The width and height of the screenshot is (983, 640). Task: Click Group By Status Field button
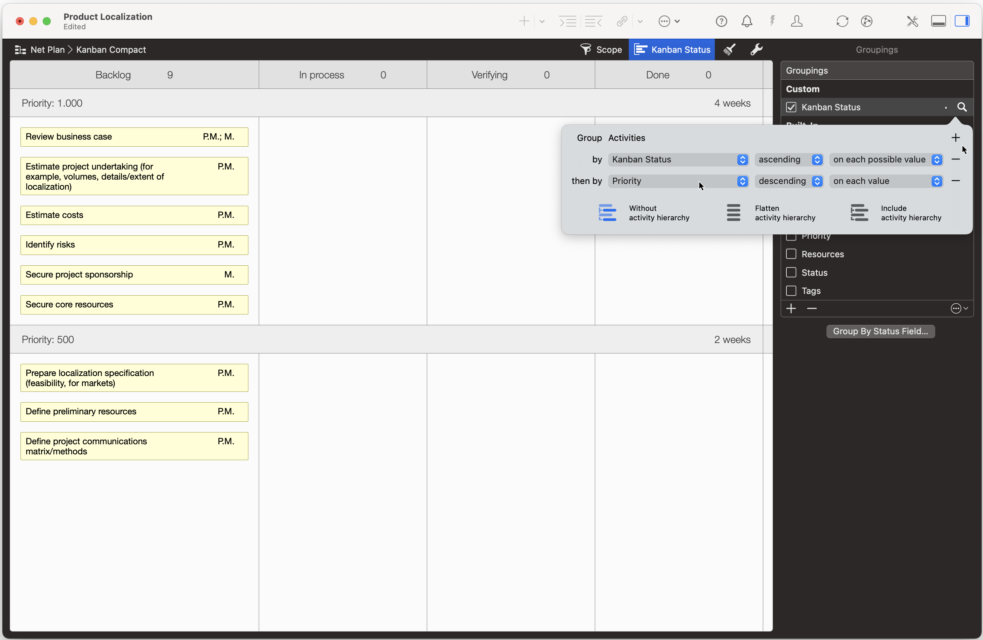pyautogui.click(x=880, y=331)
